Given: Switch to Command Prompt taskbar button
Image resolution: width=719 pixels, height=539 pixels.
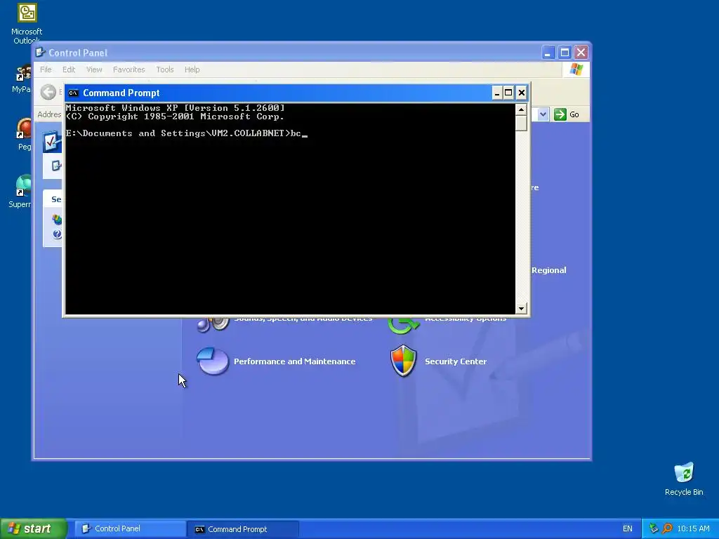Looking at the screenshot, I should pyautogui.click(x=243, y=529).
